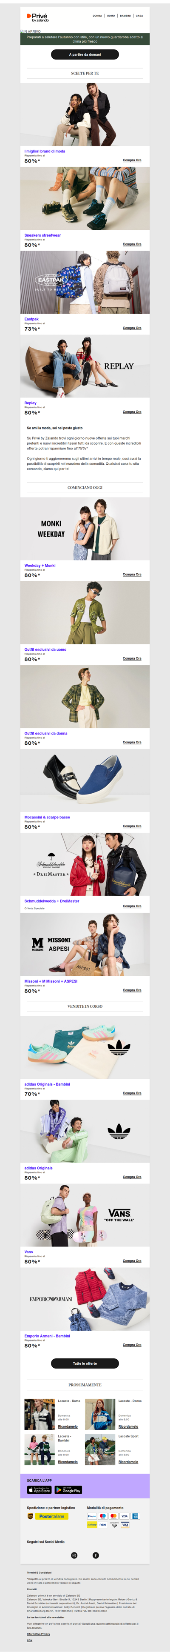
Task: Open the BAMBINI menu item
Action: 125,15
